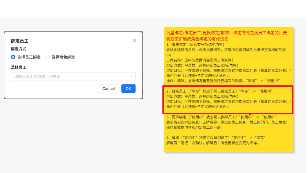308x173 pixels.
Task: Click the line starting 展示当前的绑定信息
Action: pyautogui.click(x=227, y=122)
